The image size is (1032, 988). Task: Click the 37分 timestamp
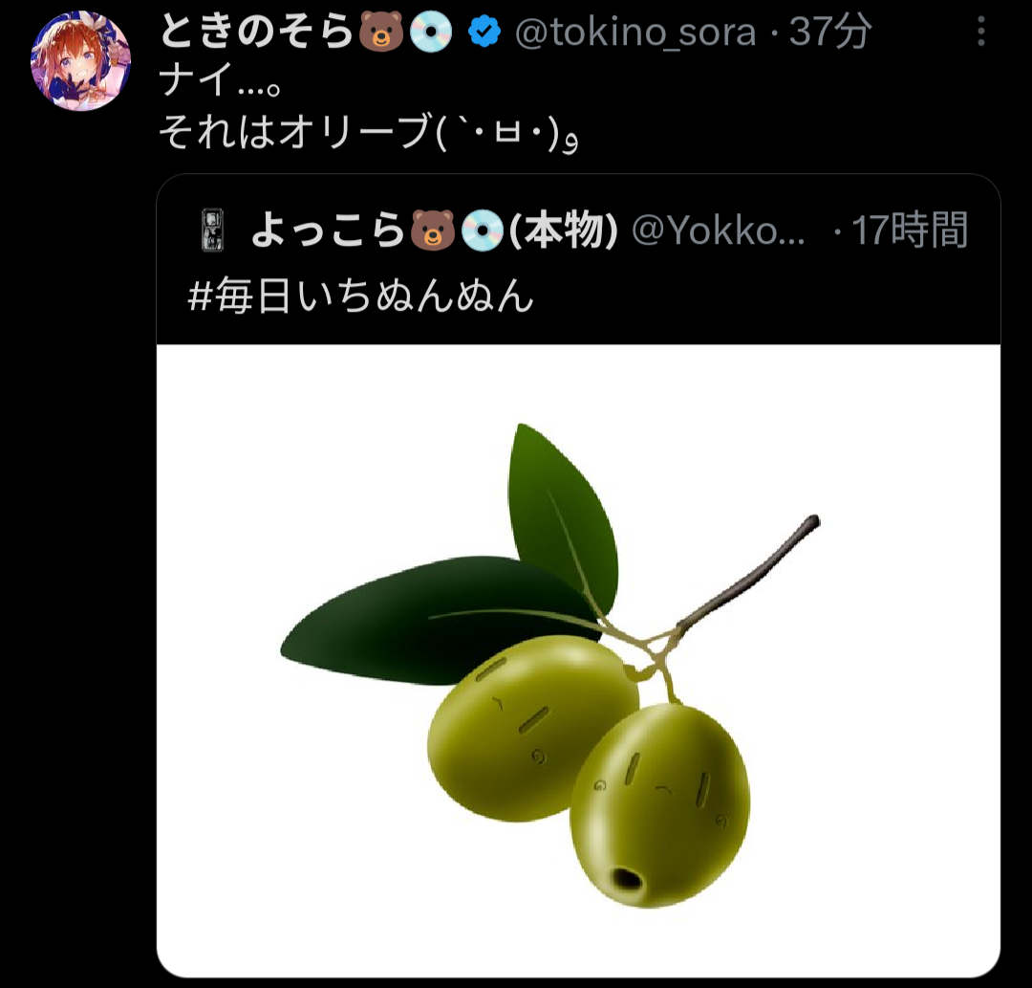pyautogui.click(x=830, y=32)
